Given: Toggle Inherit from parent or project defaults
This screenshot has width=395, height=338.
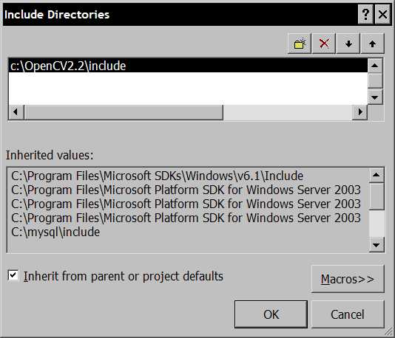Looking at the screenshot, I should 13,275.
